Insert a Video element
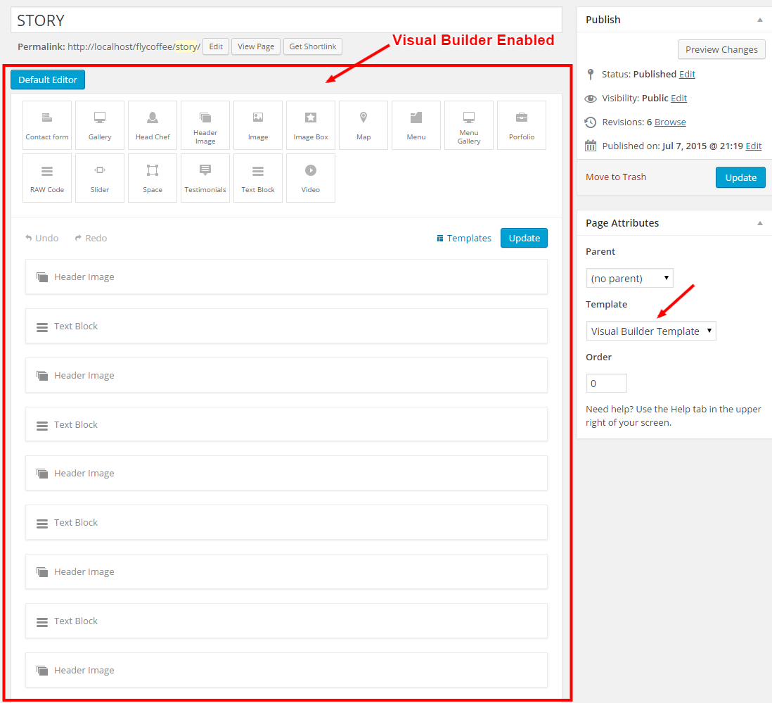Image resolution: width=772 pixels, height=703 pixels. click(x=311, y=178)
